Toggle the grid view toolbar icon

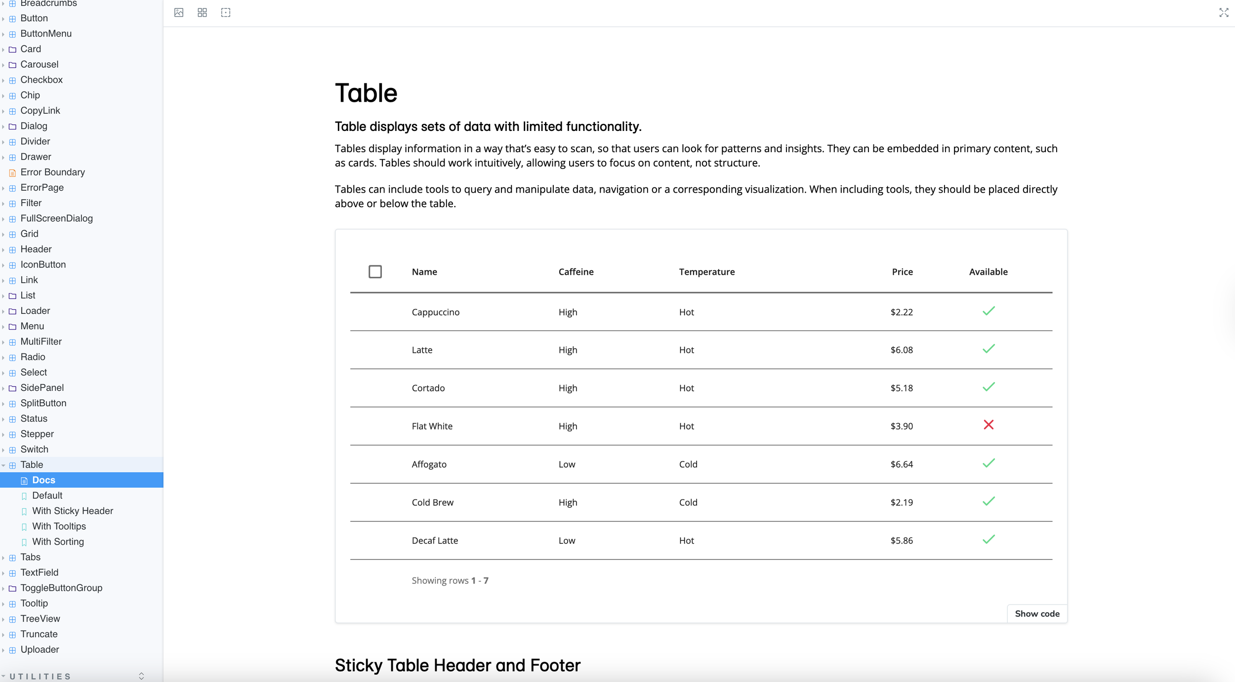click(202, 13)
